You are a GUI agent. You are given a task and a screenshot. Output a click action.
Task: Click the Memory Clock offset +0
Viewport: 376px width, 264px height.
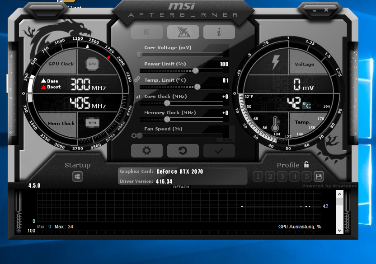click(225, 113)
